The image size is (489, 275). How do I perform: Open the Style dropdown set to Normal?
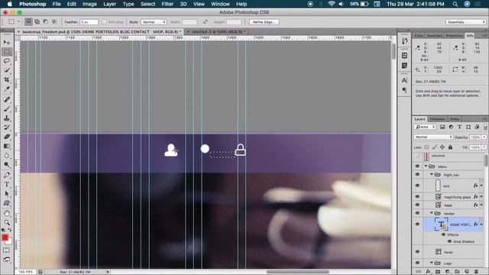click(154, 22)
